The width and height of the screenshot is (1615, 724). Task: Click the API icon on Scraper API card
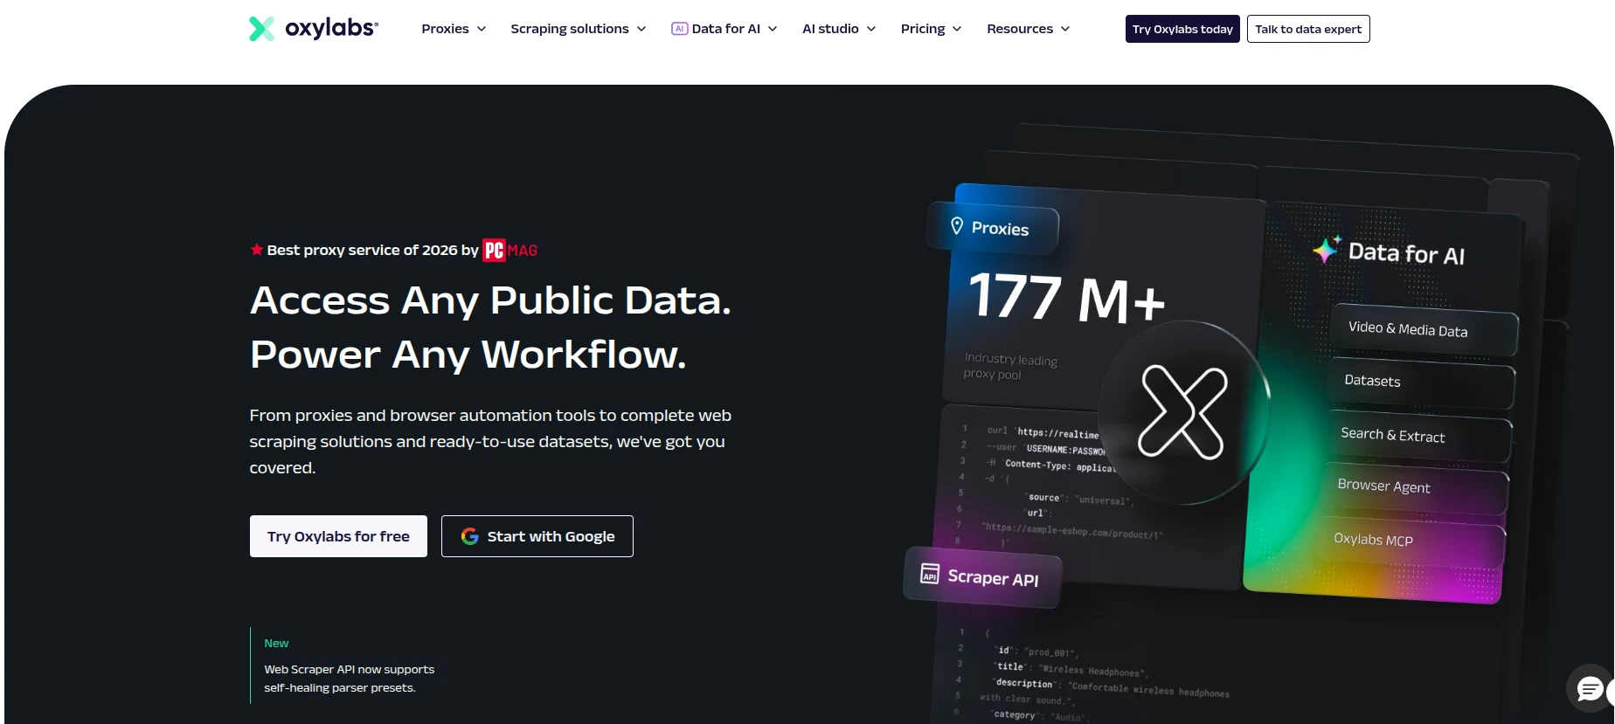(930, 573)
